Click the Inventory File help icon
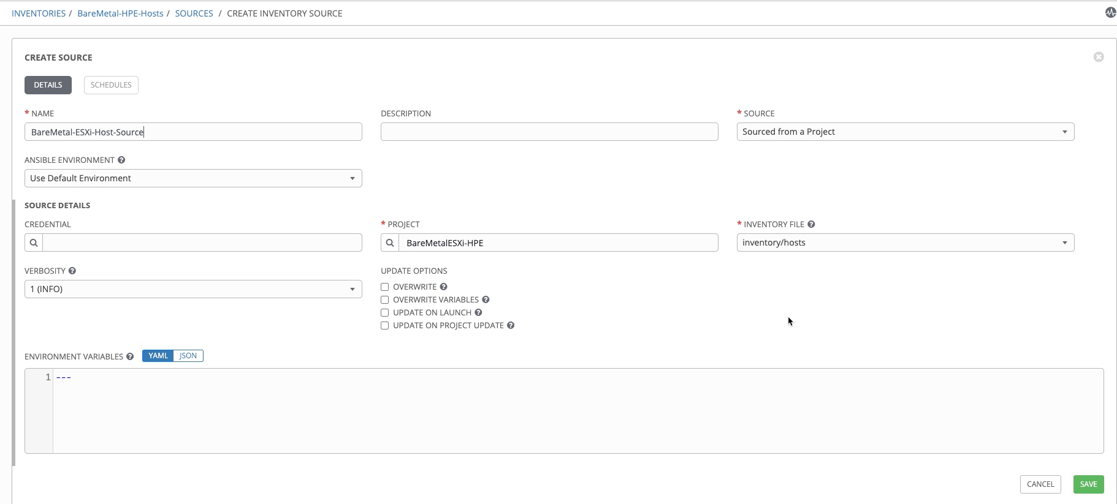 [x=811, y=224]
